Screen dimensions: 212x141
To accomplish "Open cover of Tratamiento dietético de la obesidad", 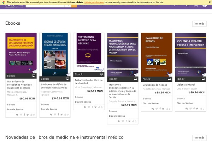I will (89, 52).
